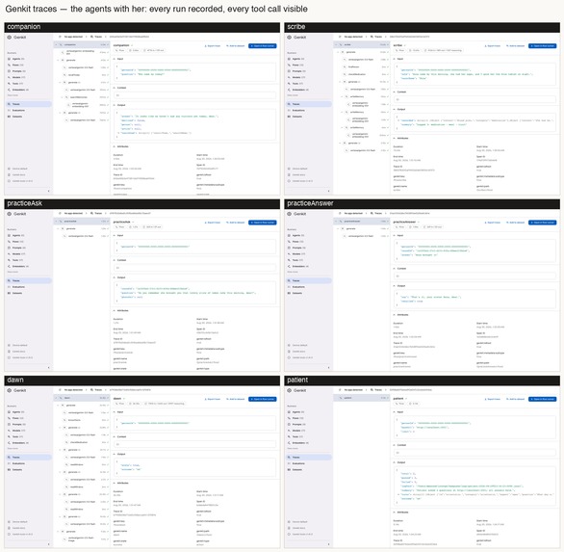Screen dimensions: 564x552
Task: Click Open in flow runner in companion panel
Action: click(262, 45)
